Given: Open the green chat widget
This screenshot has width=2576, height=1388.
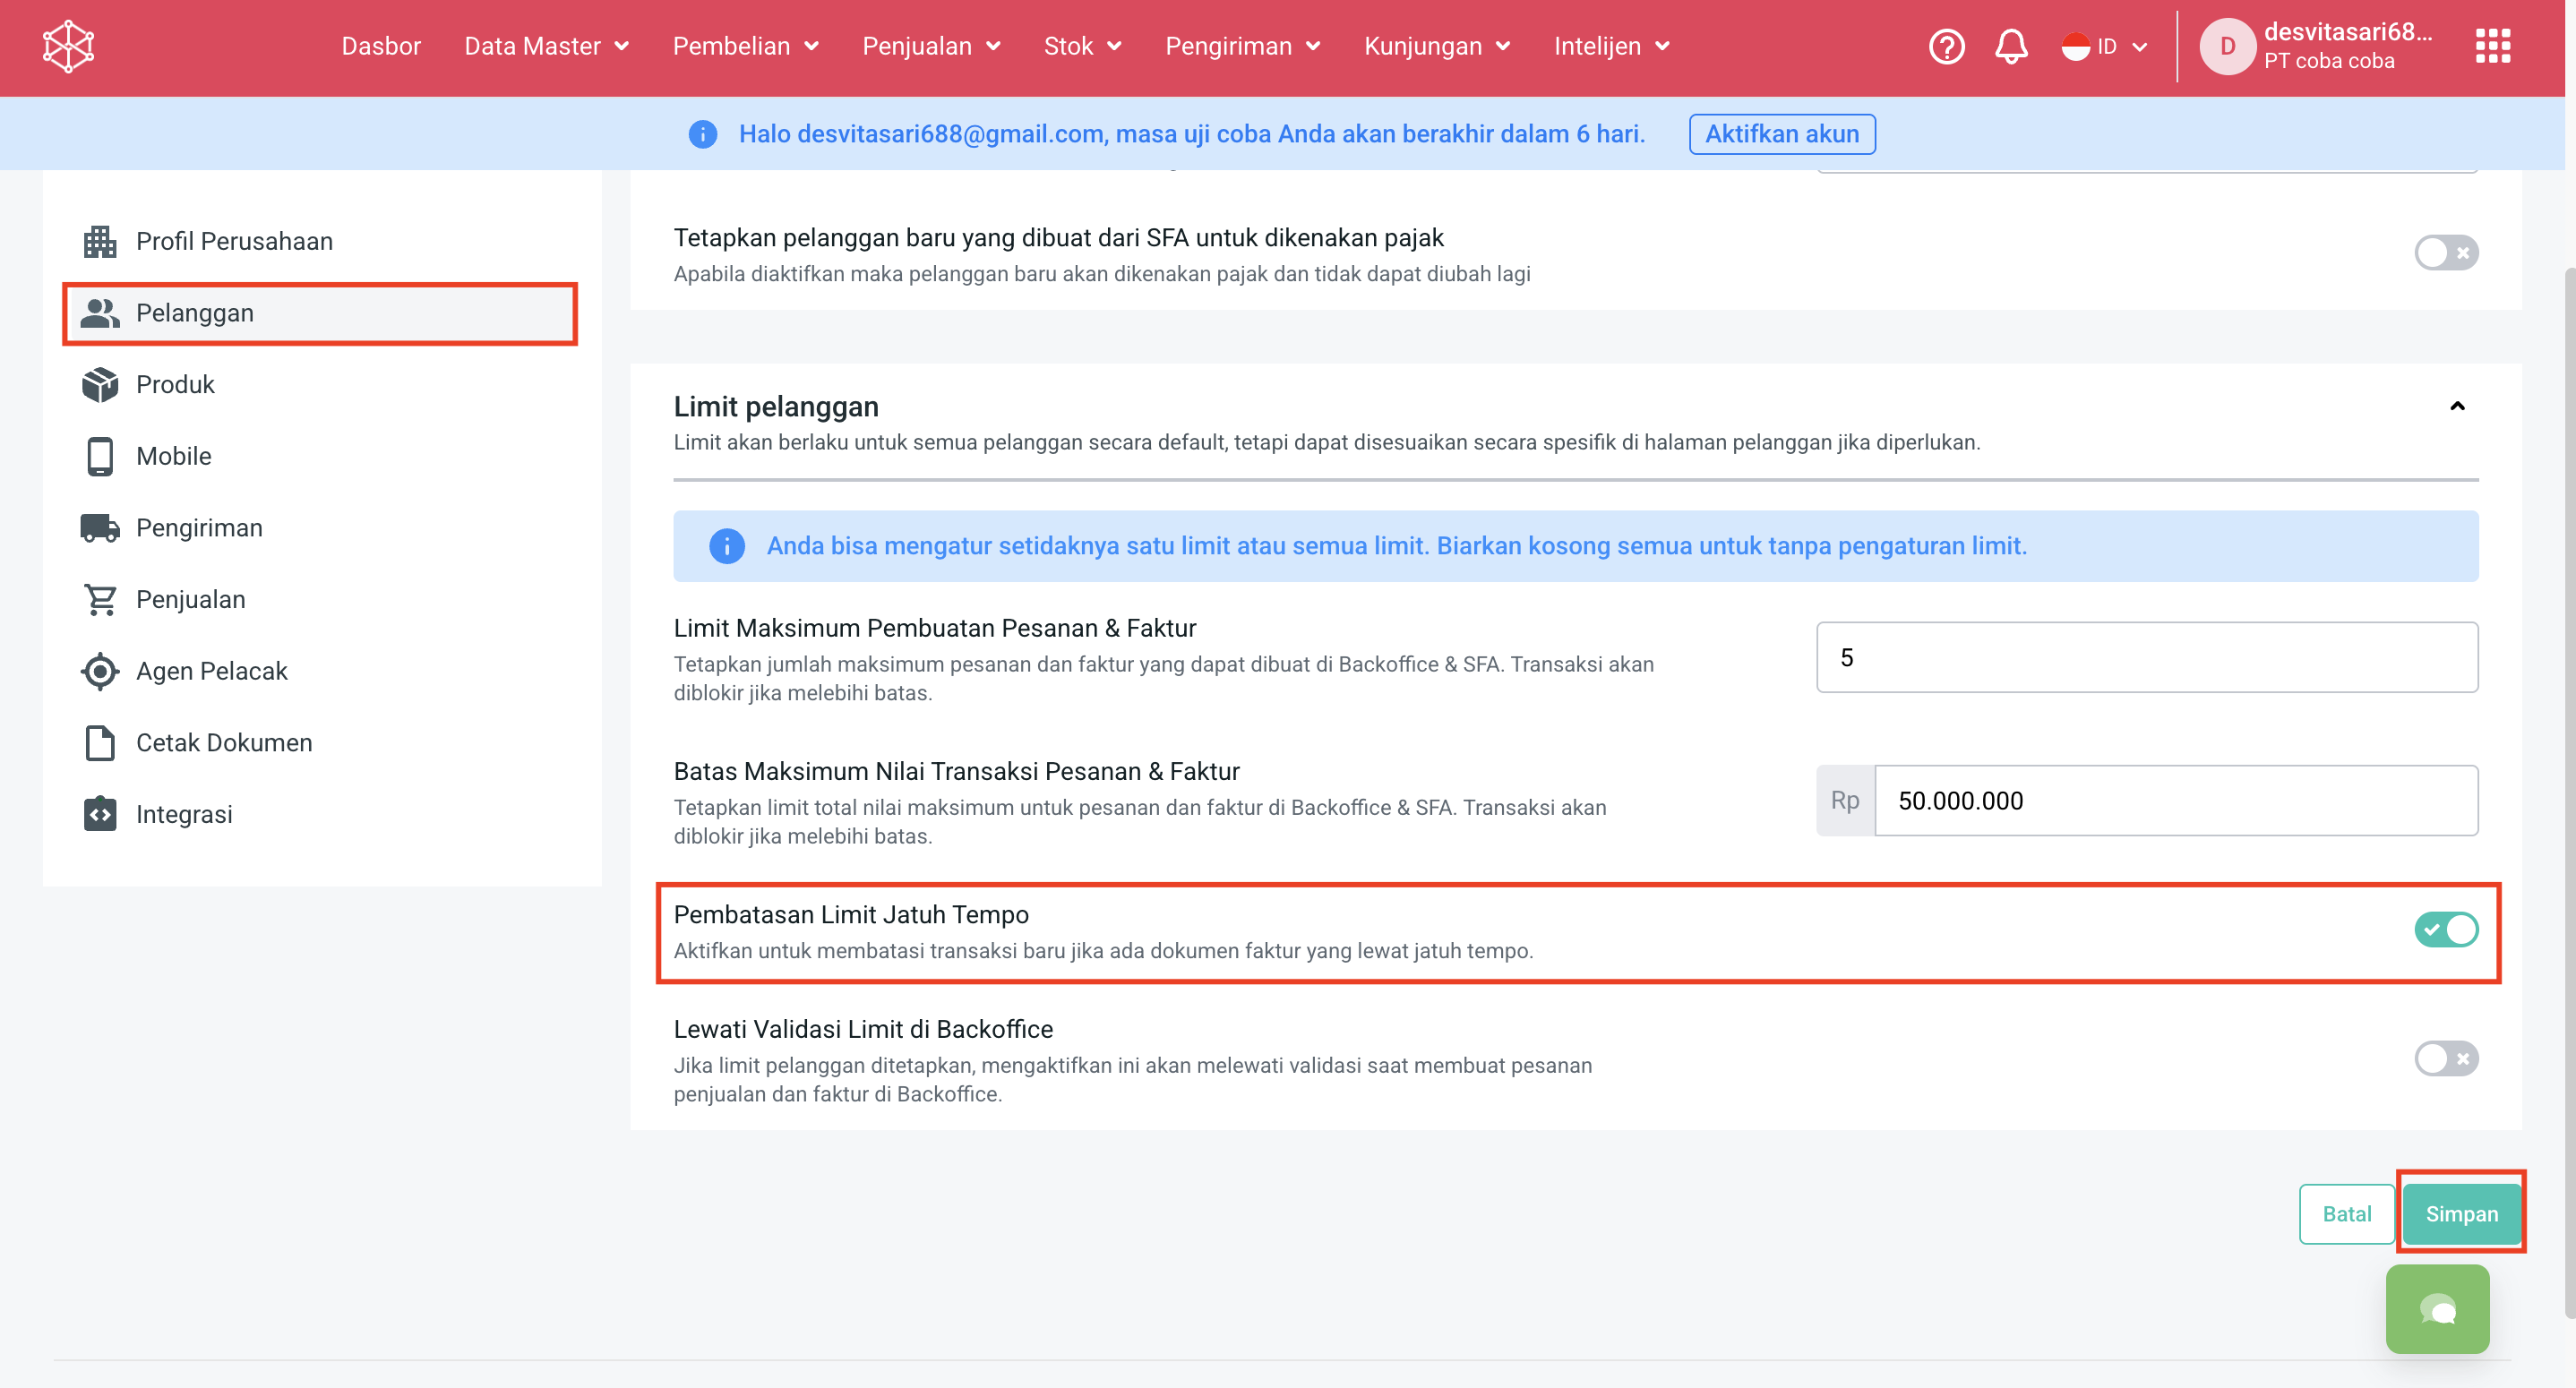Looking at the screenshot, I should pyautogui.click(x=2437, y=1308).
